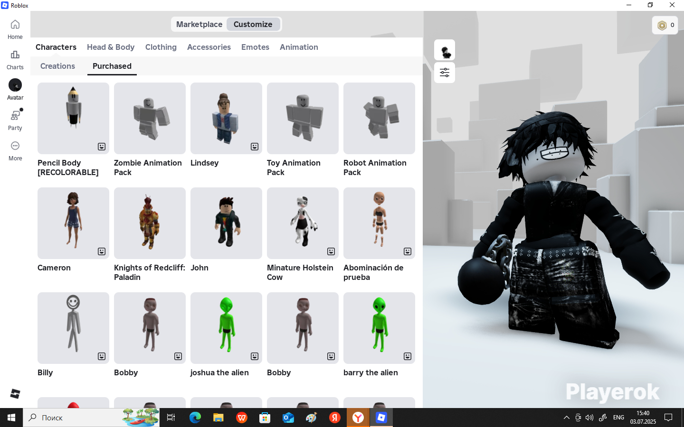Screen dimensions: 684x427
Task: Open the Windows Start menu
Action: coord(11,418)
